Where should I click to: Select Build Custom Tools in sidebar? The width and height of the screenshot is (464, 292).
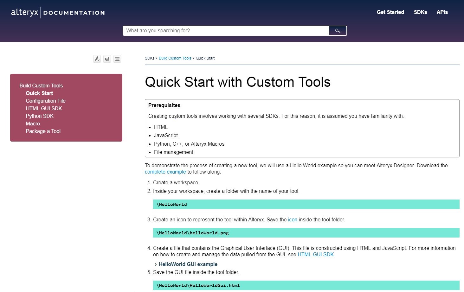pos(41,86)
